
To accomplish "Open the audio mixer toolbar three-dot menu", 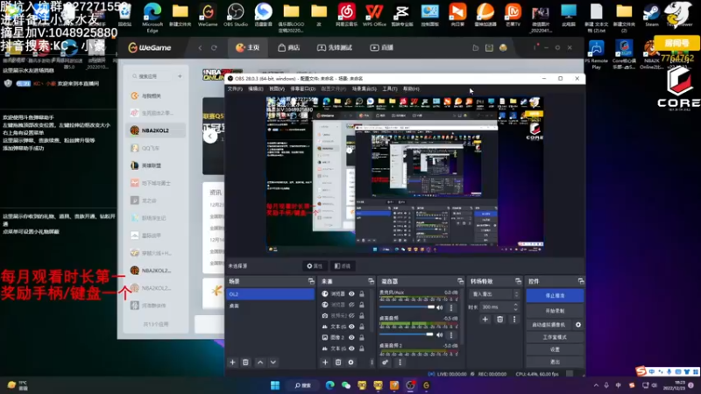I will point(400,362).
